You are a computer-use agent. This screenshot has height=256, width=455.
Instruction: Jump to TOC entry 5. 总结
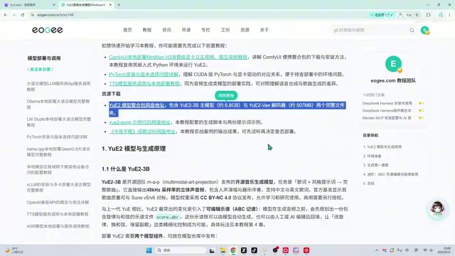point(368,183)
